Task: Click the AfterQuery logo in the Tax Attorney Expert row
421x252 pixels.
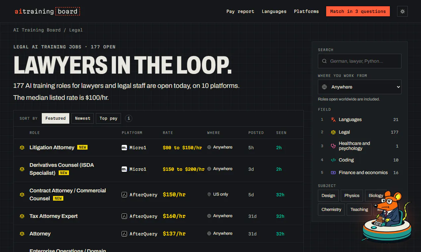Action: click(124, 216)
